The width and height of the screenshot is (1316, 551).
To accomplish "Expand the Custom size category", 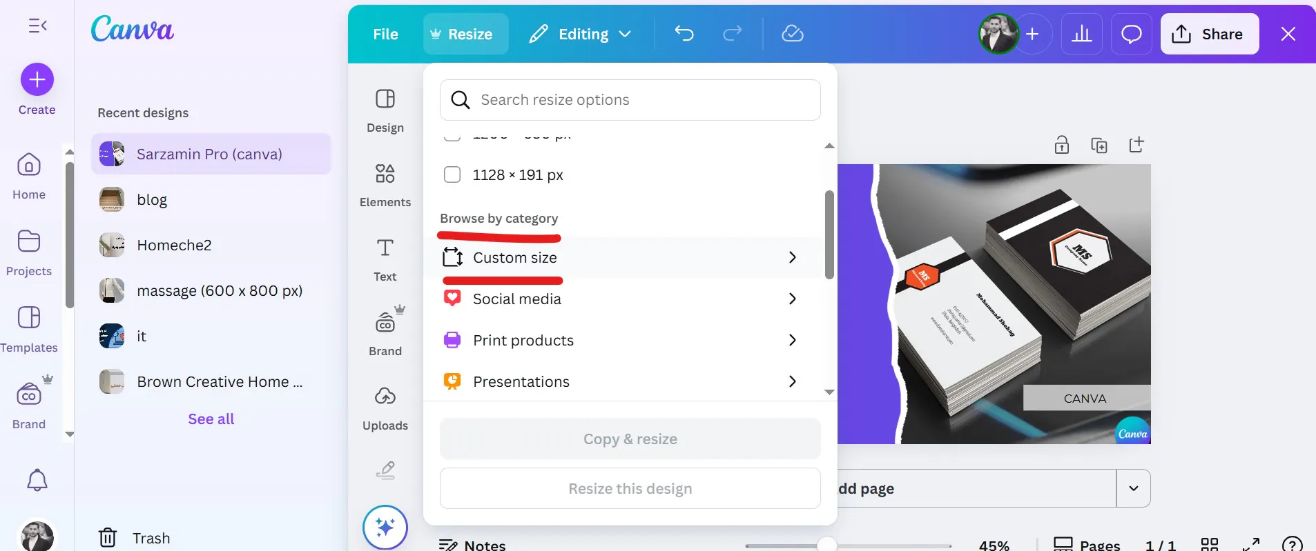I will [x=624, y=258].
